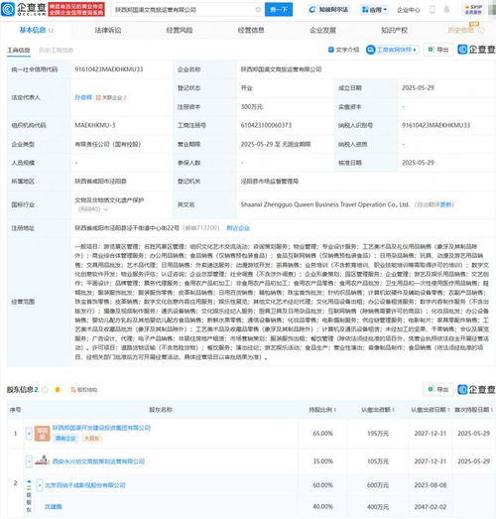
Task: Click the info icon next to 股东信息
Action: 46,390
